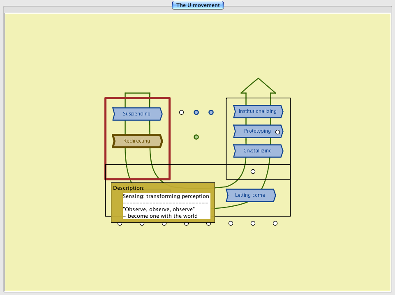
Task: Click the "Description:" label in tooltip
Action: pos(129,188)
